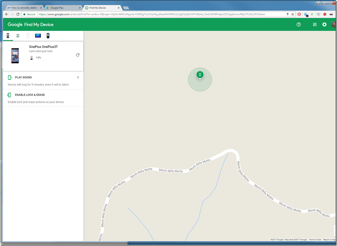Click Enable Lock & Erase
337x246 pixels.
(x=30, y=95)
